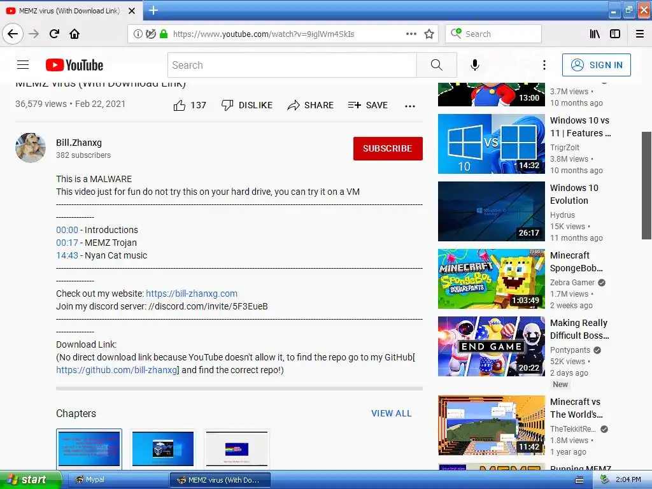The height and width of the screenshot is (489, 652).
Task: Click the YouTube search magnifier button
Action: point(437,65)
